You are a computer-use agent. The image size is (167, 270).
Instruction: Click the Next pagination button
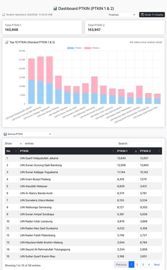(157, 264)
